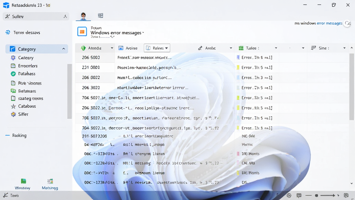Screen dimensions: 355x200
Task: Open the Relnes dropdown button
Action: (157, 48)
